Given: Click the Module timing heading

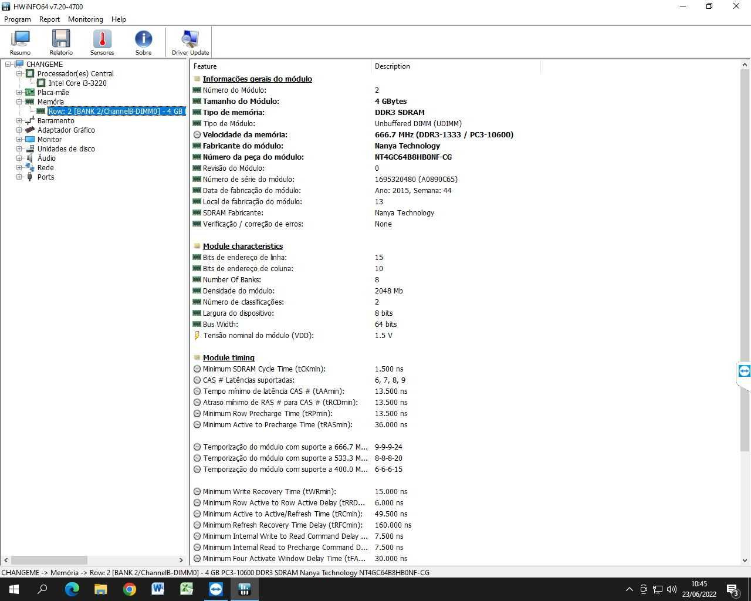Looking at the screenshot, I should pos(229,357).
